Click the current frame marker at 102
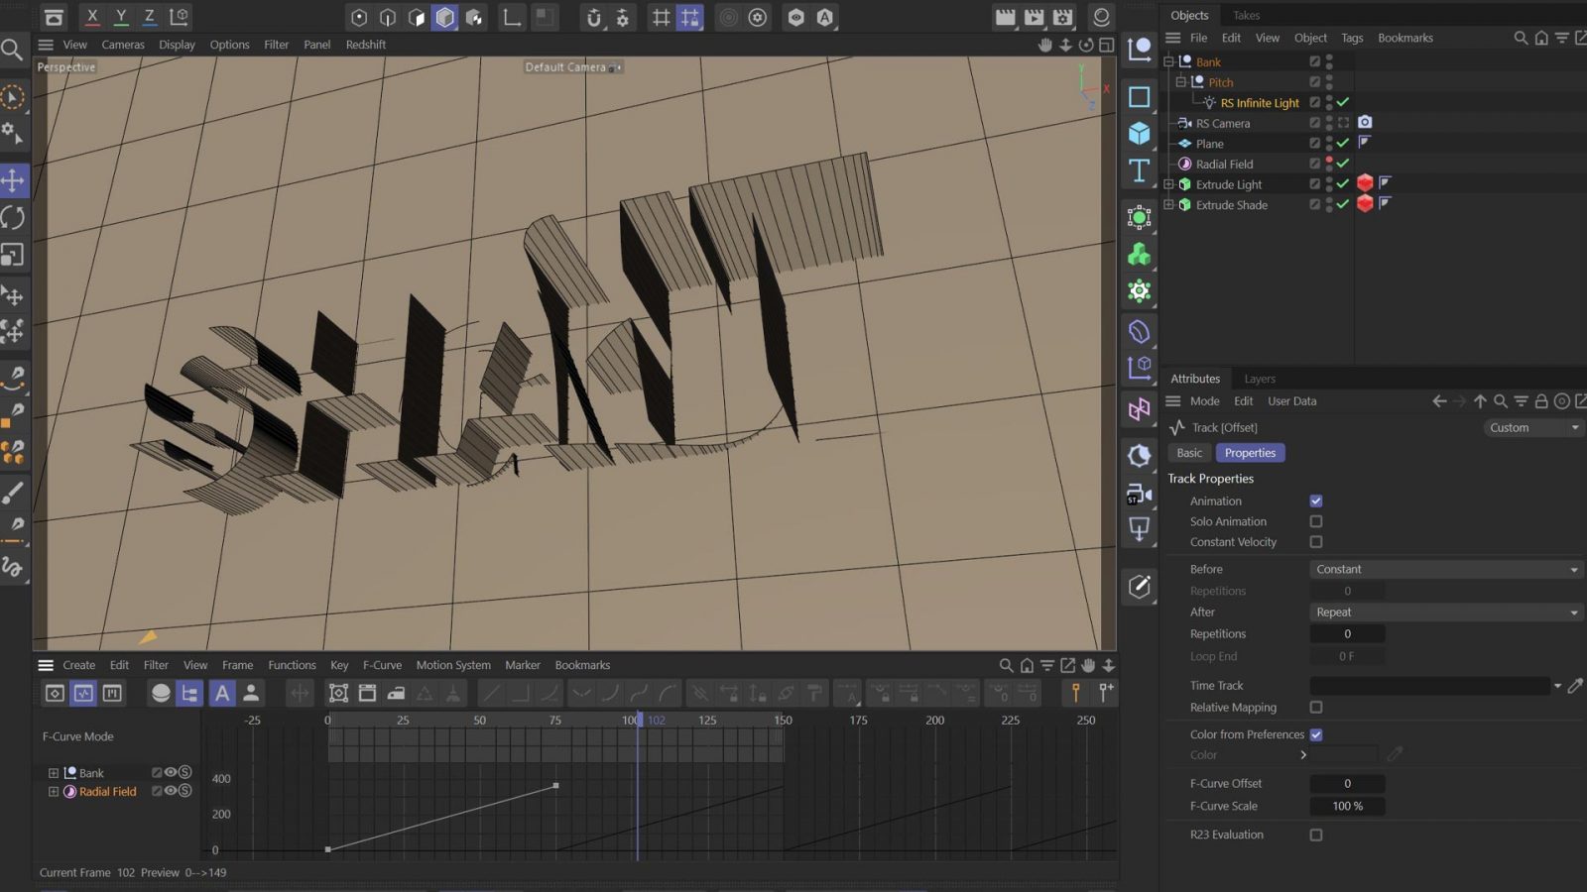Viewport: 1587px width, 892px height. point(638,721)
